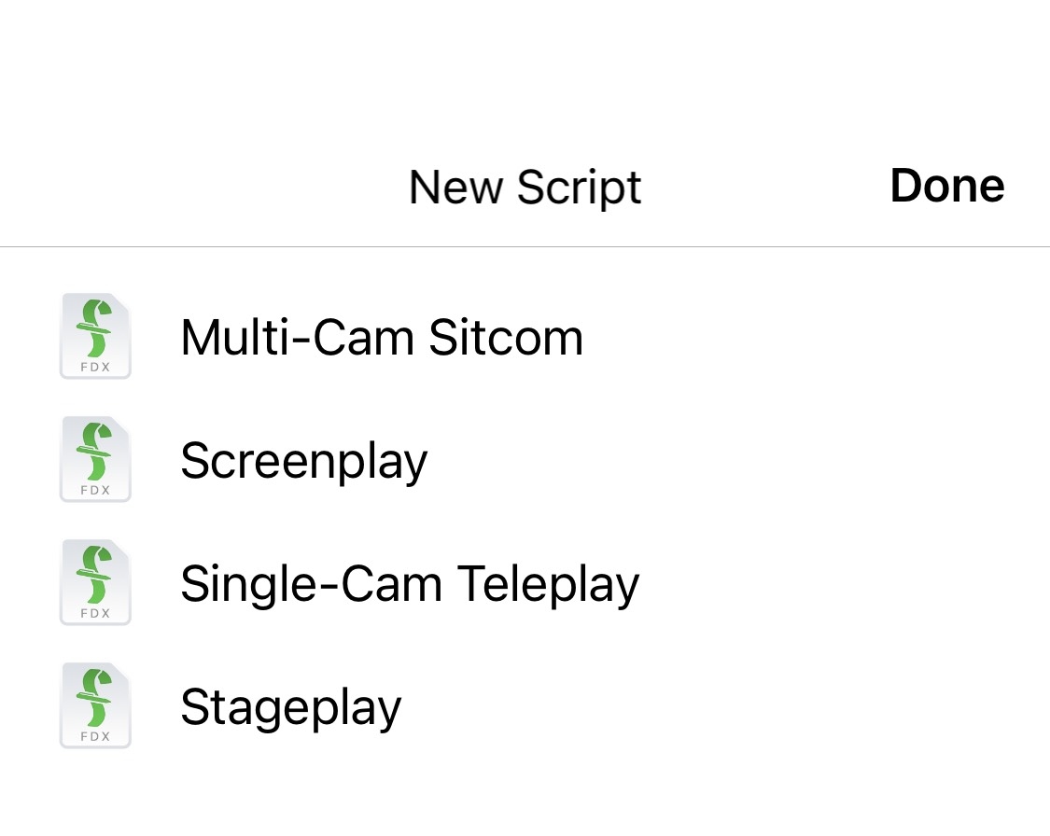Select the Multi-Cam Sitcom template
The width and height of the screenshot is (1050, 836).
click(525, 336)
